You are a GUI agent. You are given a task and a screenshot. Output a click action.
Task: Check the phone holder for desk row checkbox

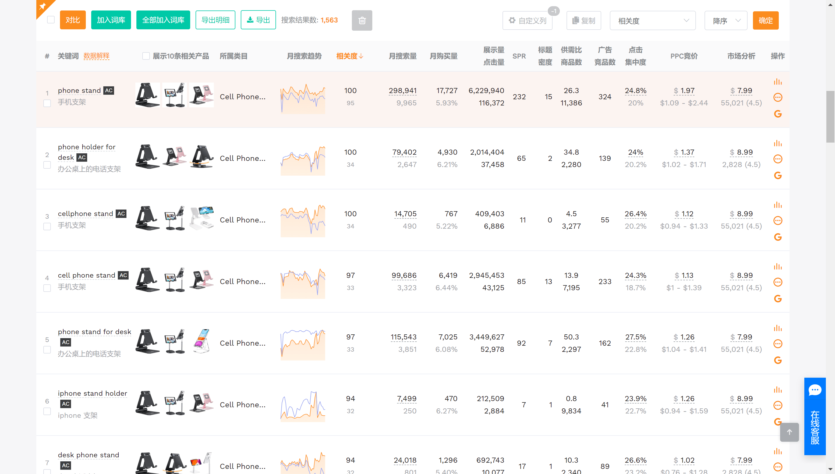click(x=47, y=165)
